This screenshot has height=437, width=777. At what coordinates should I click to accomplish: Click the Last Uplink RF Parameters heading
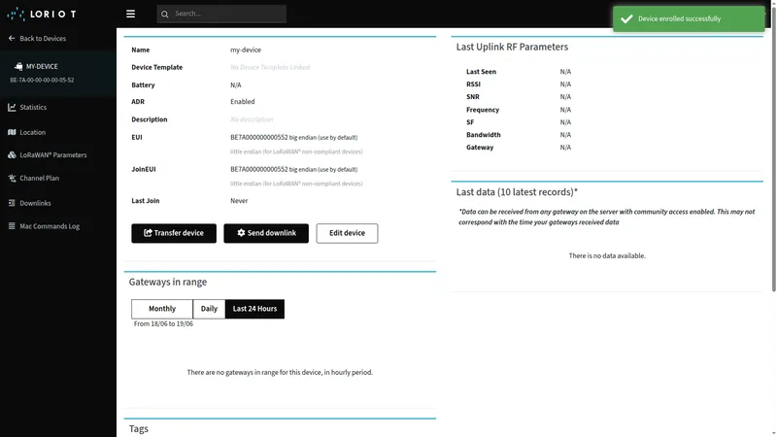click(x=512, y=47)
